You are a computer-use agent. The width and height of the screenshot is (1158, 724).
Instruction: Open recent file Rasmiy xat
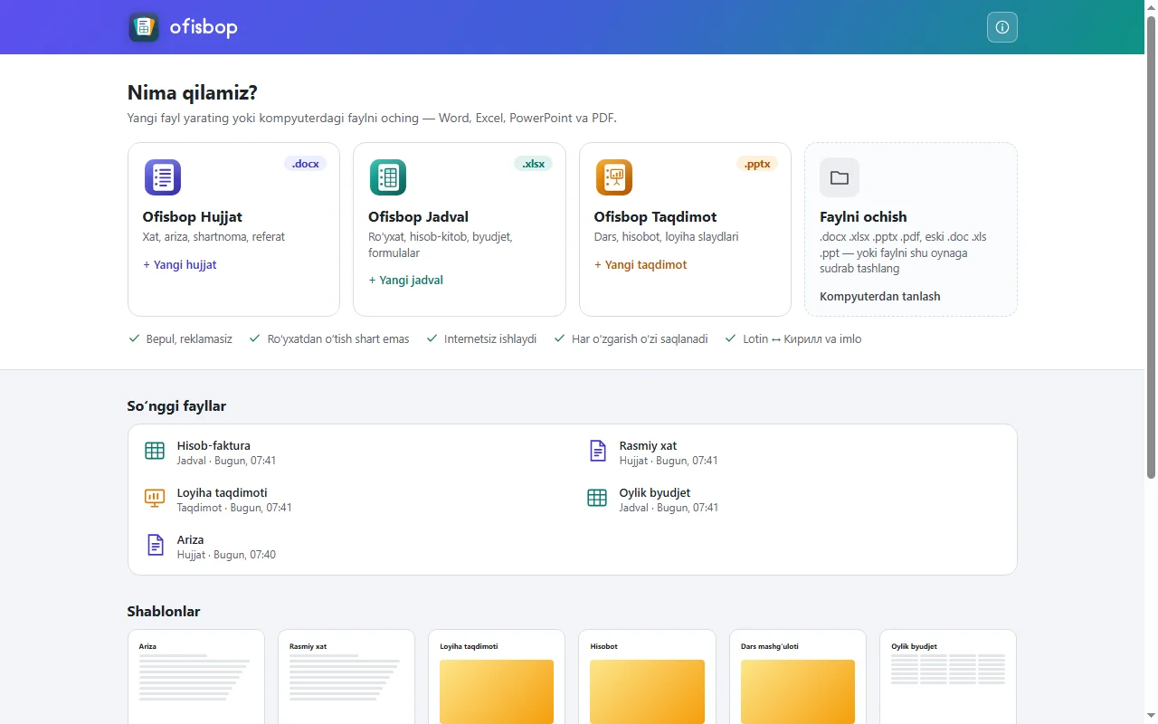(793, 452)
